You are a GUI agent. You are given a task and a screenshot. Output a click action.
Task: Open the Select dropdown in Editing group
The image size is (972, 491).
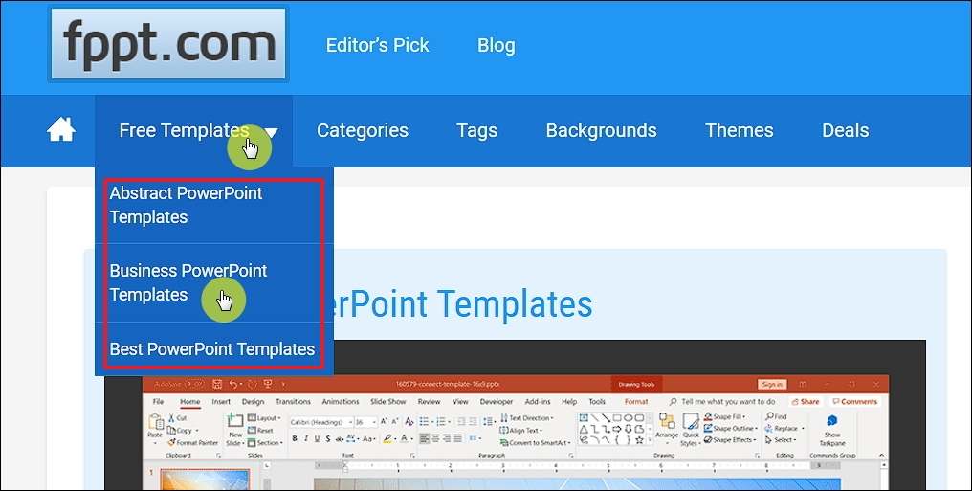[781, 440]
